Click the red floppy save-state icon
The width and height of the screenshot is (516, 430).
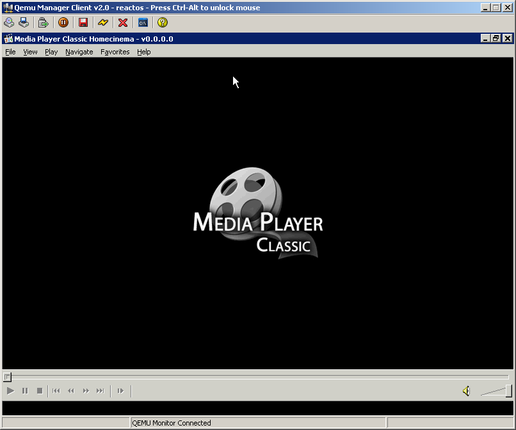coord(83,22)
